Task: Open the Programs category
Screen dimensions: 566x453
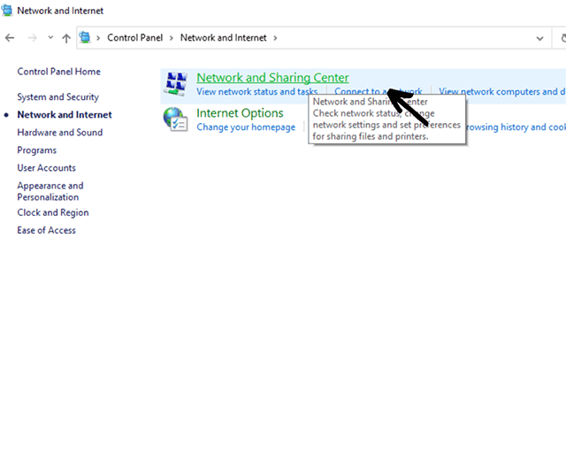Action: (37, 150)
